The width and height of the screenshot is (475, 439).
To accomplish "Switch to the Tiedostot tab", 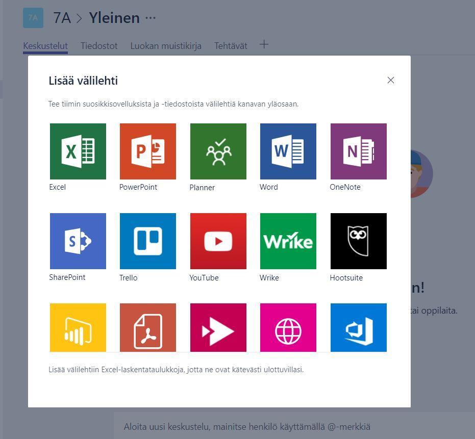I will coord(99,46).
